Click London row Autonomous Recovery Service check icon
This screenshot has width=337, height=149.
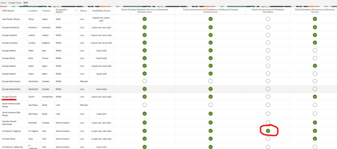[x=315, y=43]
